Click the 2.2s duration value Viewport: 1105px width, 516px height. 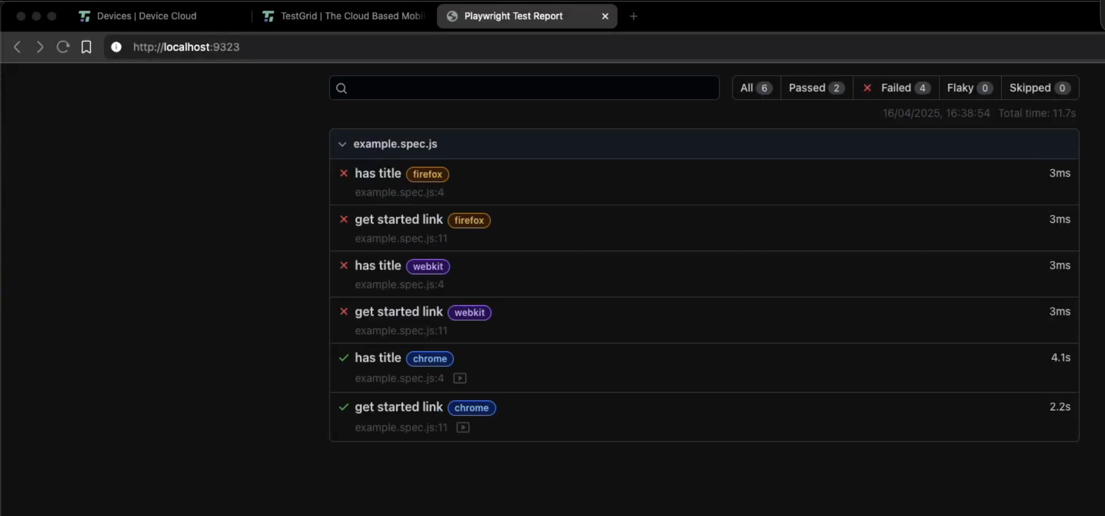pyautogui.click(x=1060, y=407)
